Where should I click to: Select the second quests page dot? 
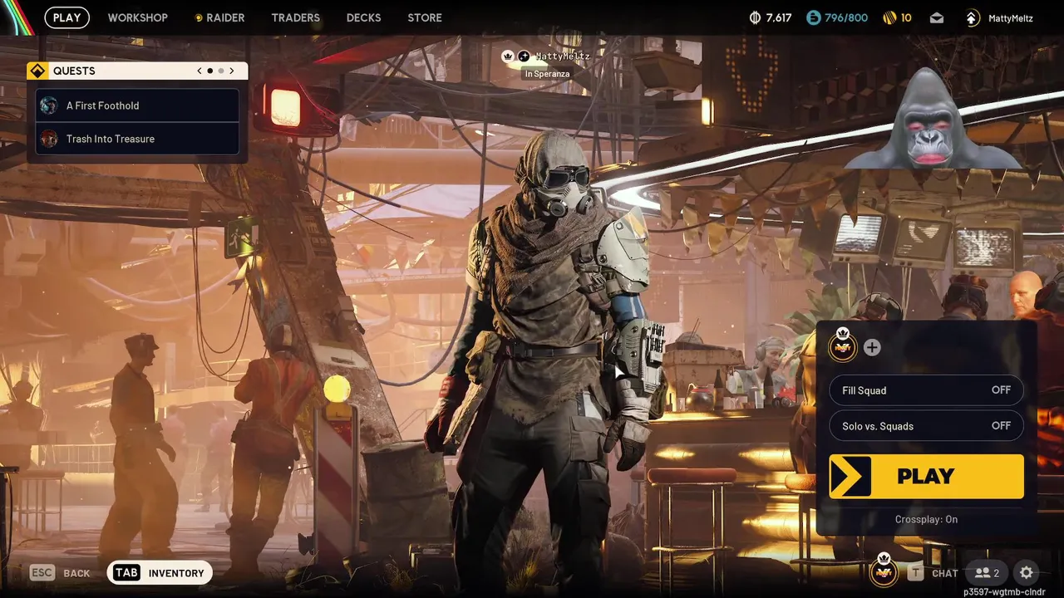pos(220,71)
